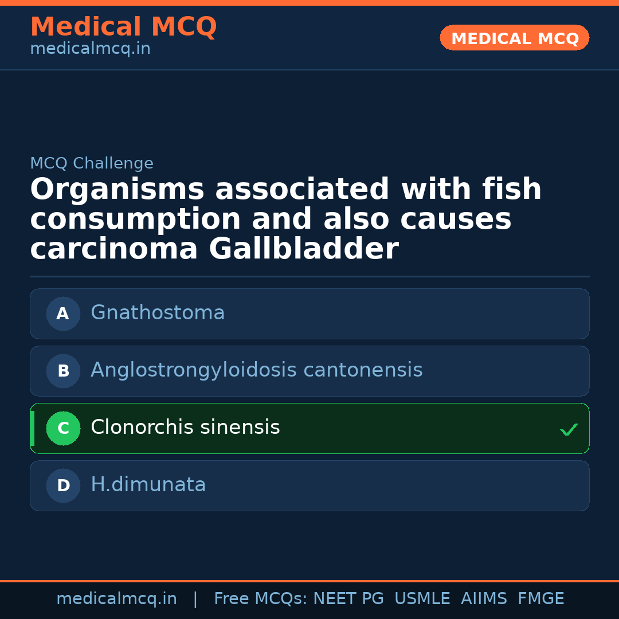Click the letter D option badge

(63, 485)
